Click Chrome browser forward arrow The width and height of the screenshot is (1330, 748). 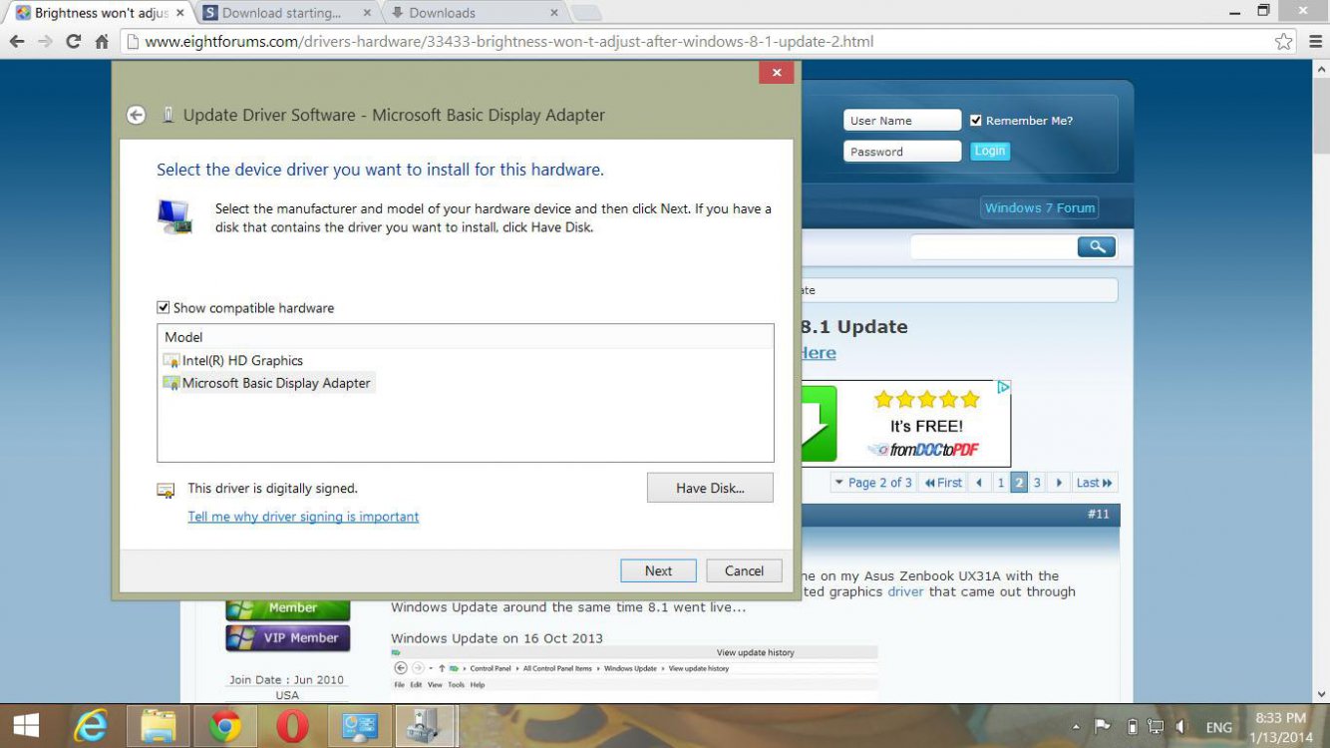click(x=45, y=42)
